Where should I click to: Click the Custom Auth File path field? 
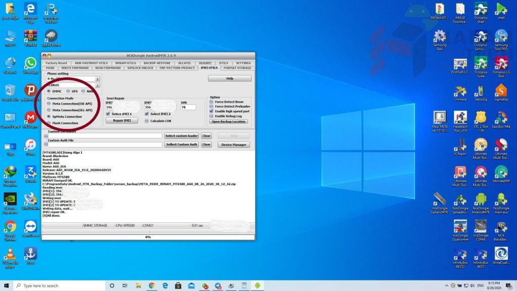click(105, 144)
